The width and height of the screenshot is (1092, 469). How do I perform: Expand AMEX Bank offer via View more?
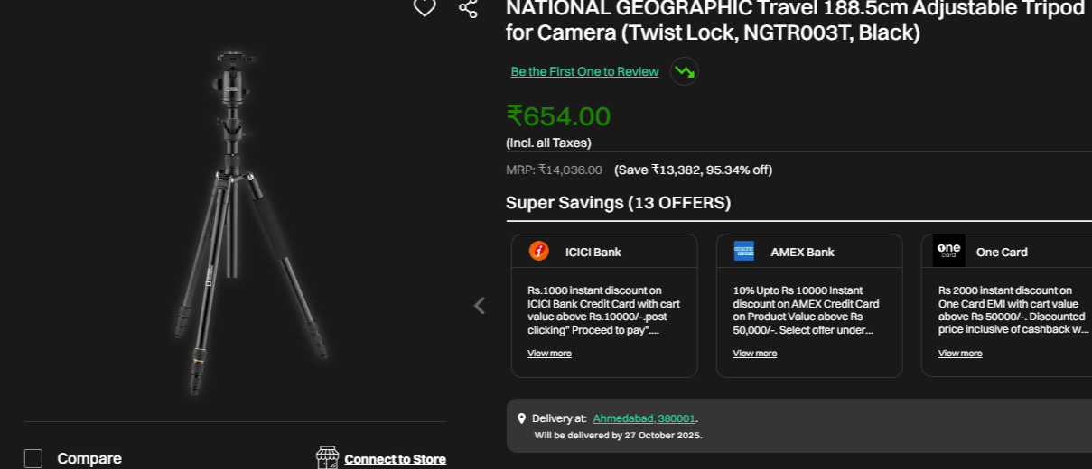click(754, 354)
